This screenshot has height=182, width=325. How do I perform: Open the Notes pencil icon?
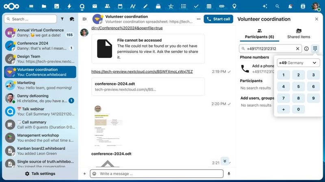pyautogui.click(x=145, y=6)
